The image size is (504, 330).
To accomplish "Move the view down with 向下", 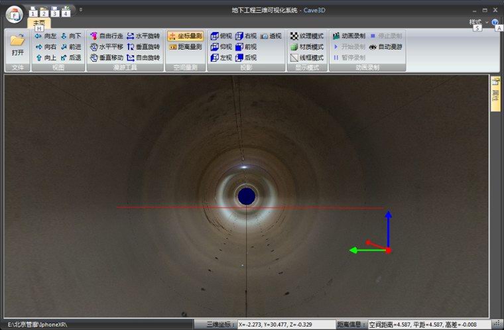I will 71,36.
